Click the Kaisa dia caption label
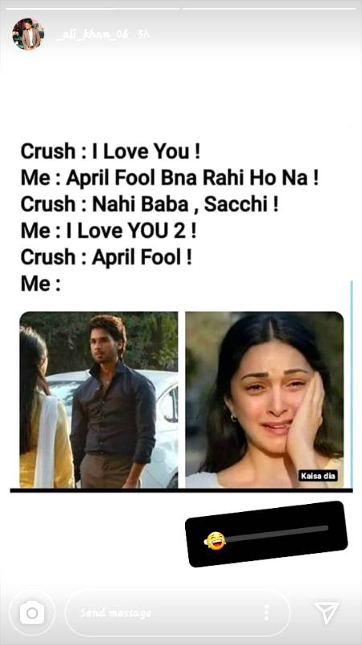 click(x=318, y=476)
